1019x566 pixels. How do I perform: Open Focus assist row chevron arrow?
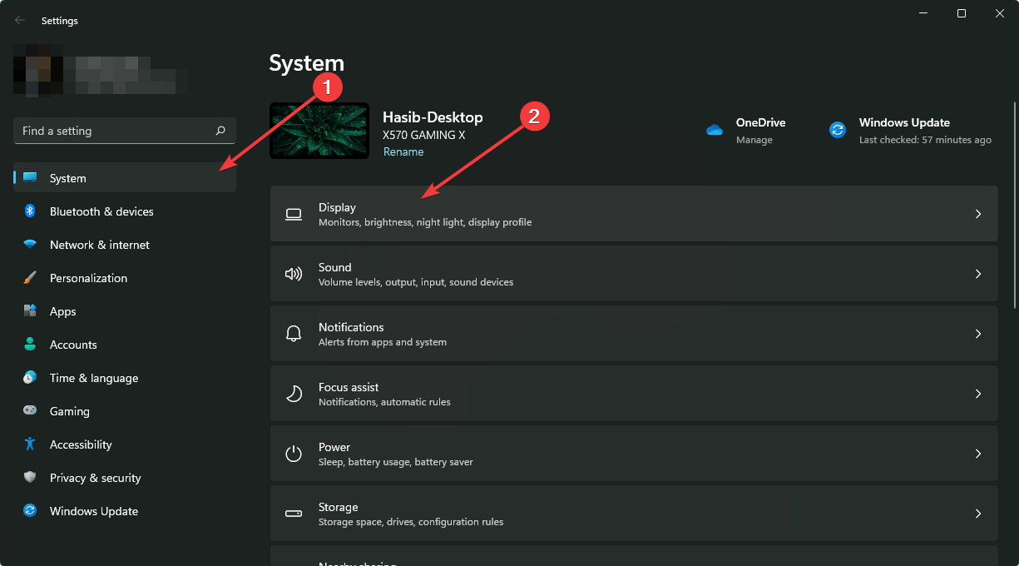pyautogui.click(x=978, y=394)
